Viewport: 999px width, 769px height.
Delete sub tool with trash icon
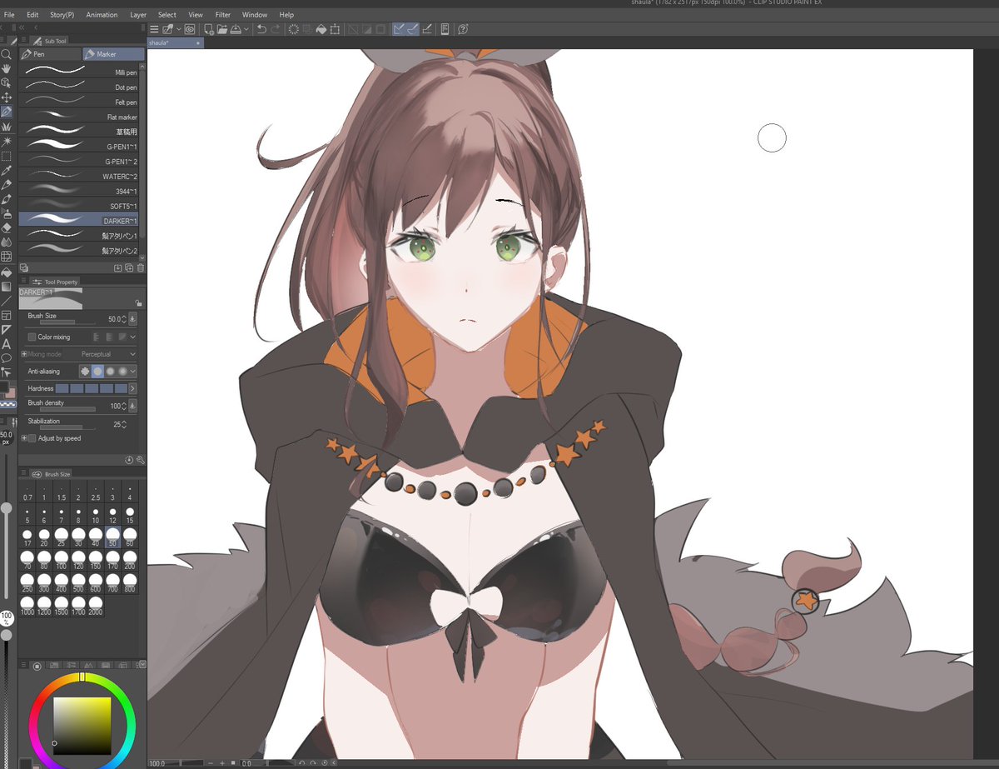(141, 267)
